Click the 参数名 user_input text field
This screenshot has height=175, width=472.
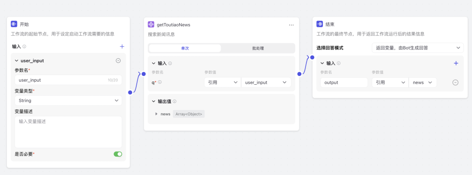click(x=68, y=80)
